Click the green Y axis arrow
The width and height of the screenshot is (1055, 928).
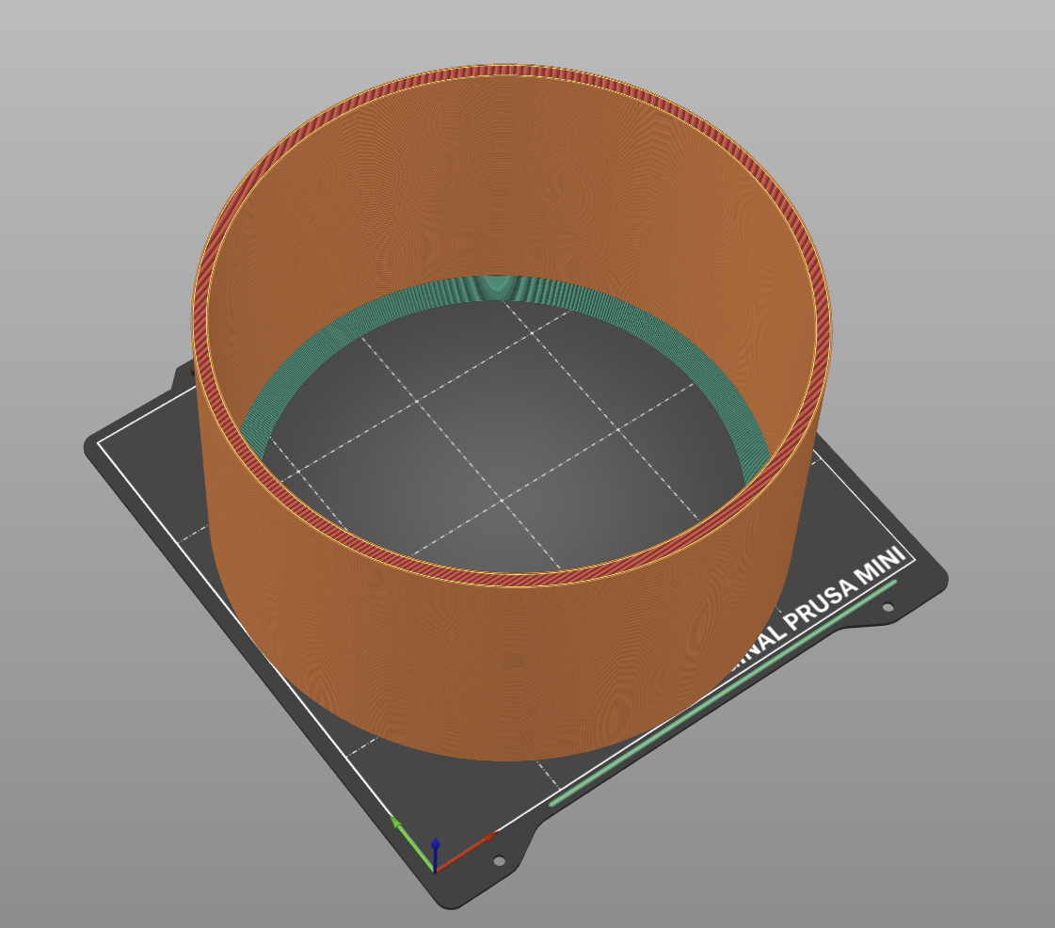point(412,842)
